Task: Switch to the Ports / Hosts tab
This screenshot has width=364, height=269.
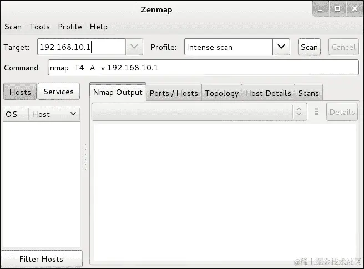Action: tap(174, 93)
